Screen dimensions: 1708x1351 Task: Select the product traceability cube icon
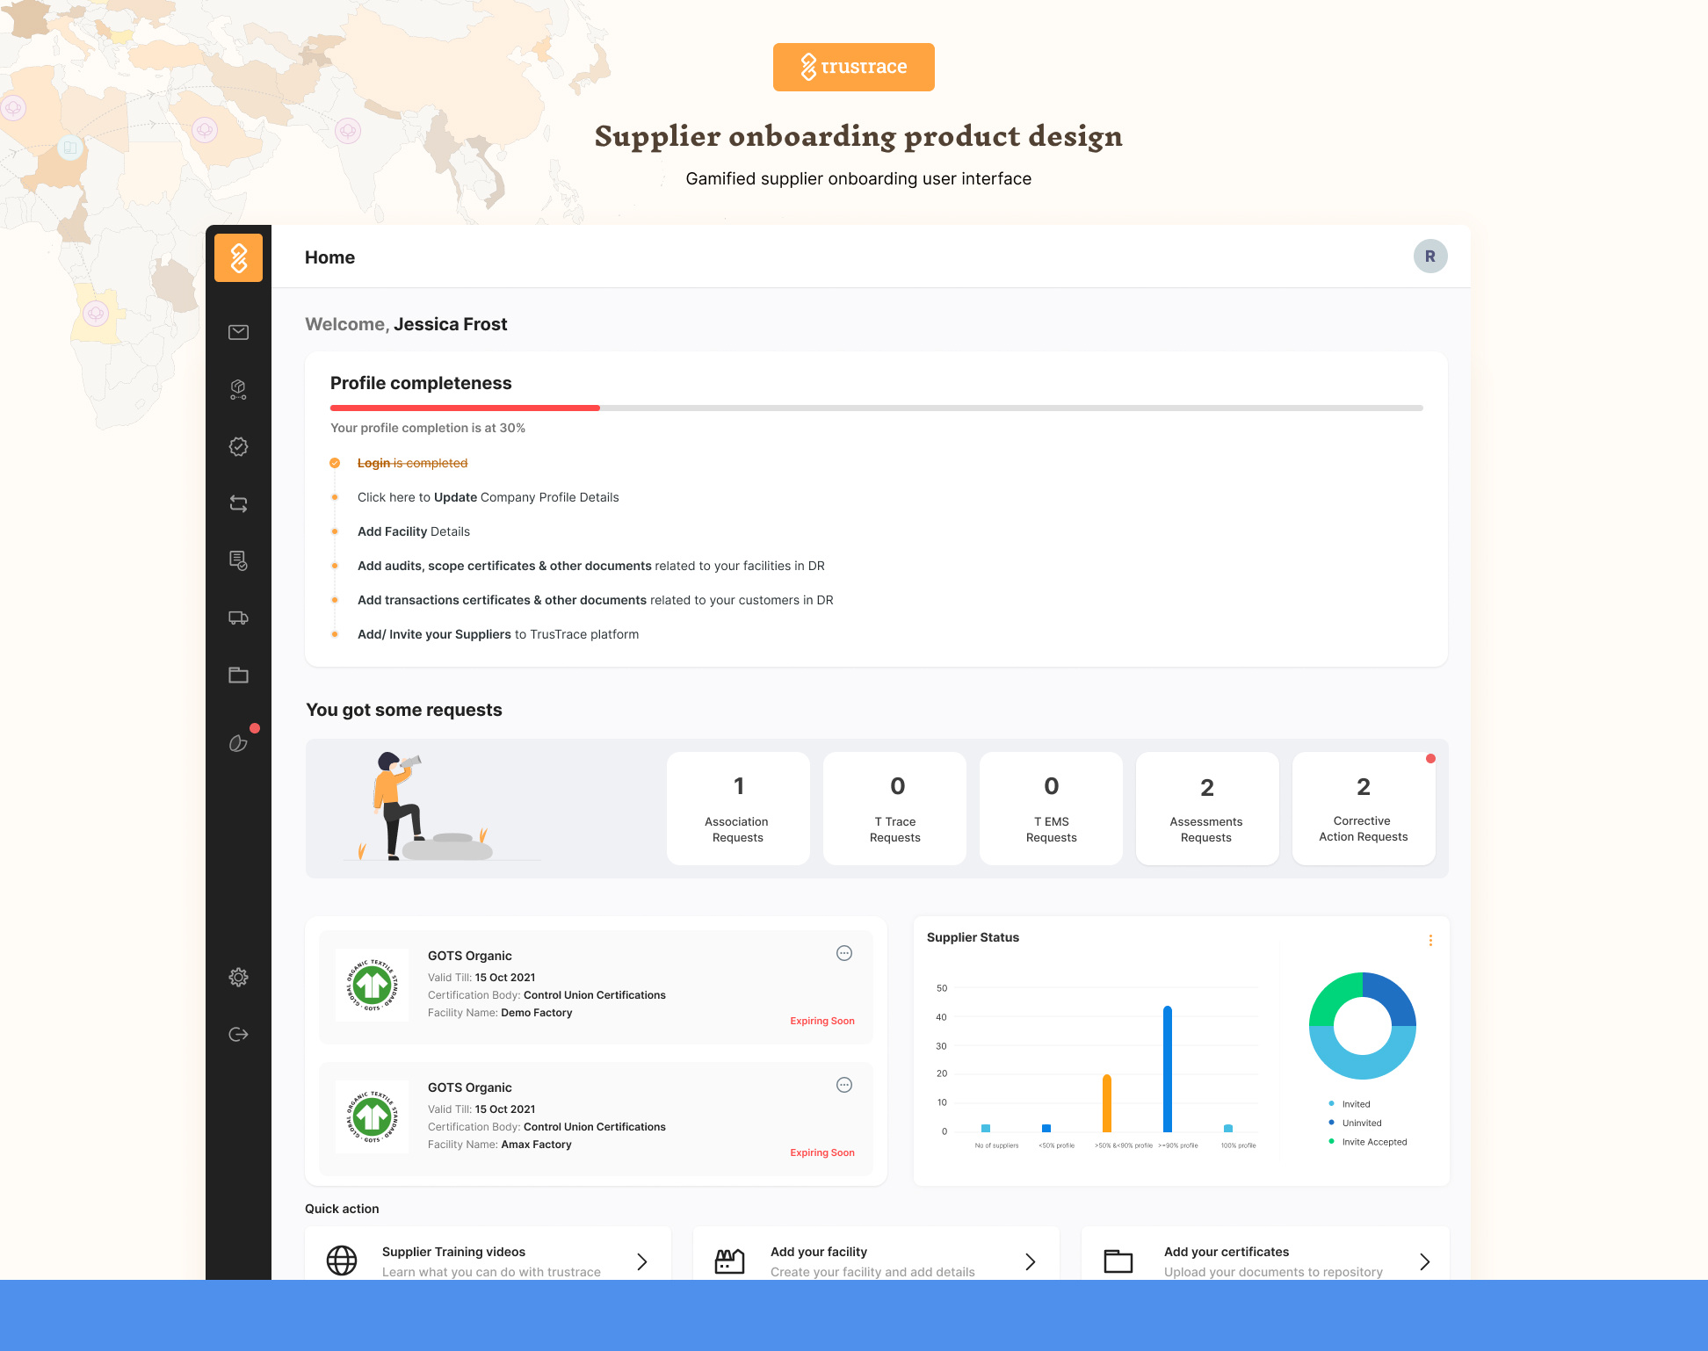pos(238,389)
